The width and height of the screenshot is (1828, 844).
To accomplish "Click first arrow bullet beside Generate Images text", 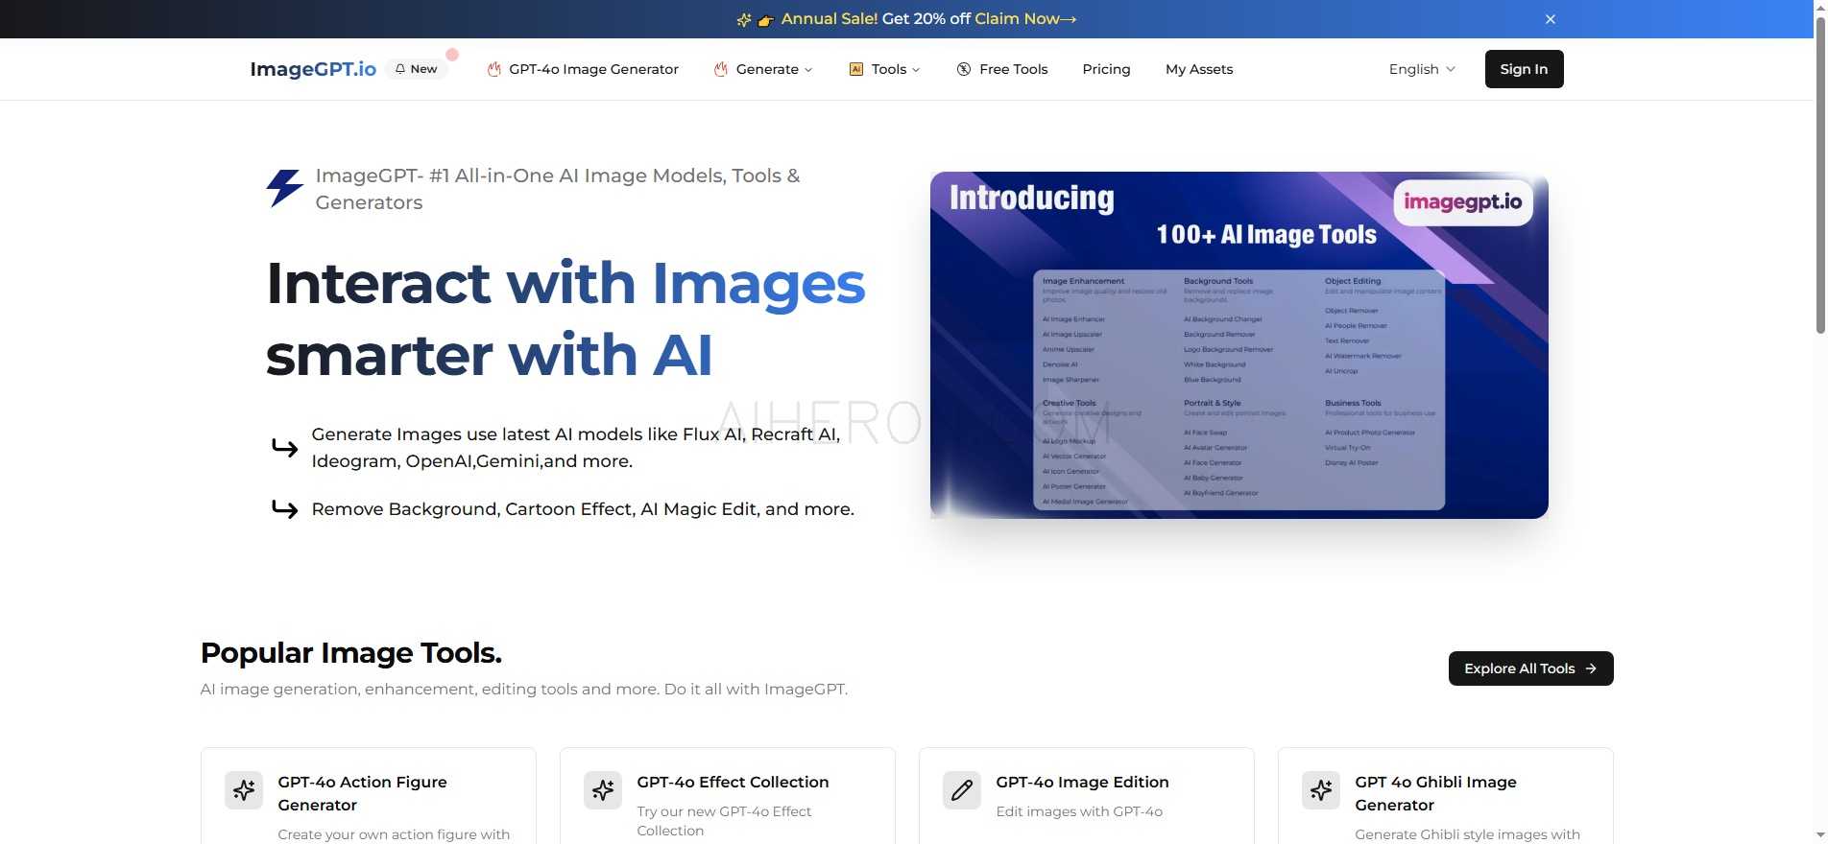I will 284,448.
